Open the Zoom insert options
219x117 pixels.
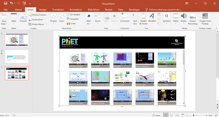pos(98,19)
